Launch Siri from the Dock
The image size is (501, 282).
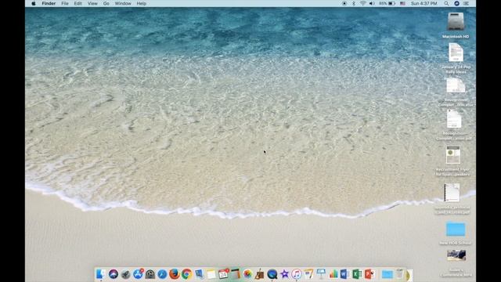pos(113,274)
